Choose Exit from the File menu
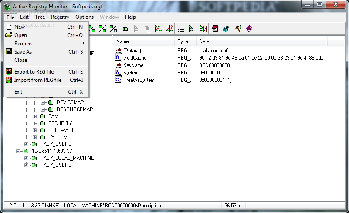This screenshot has width=349, height=213. (46, 92)
